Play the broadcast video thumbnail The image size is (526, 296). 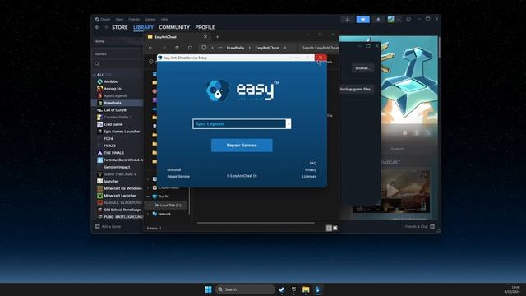click(391, 190)
